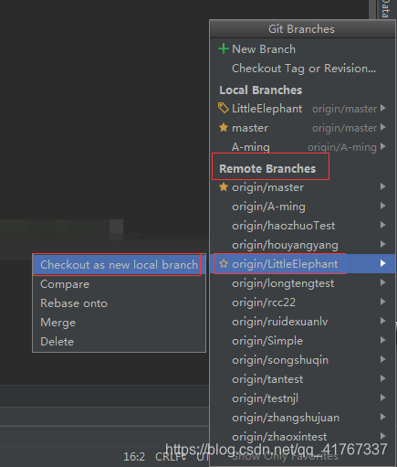Open the CRLF line separator selector
Image resolution: width=397 pixels, height=467 pixels.
pos(171,456)
